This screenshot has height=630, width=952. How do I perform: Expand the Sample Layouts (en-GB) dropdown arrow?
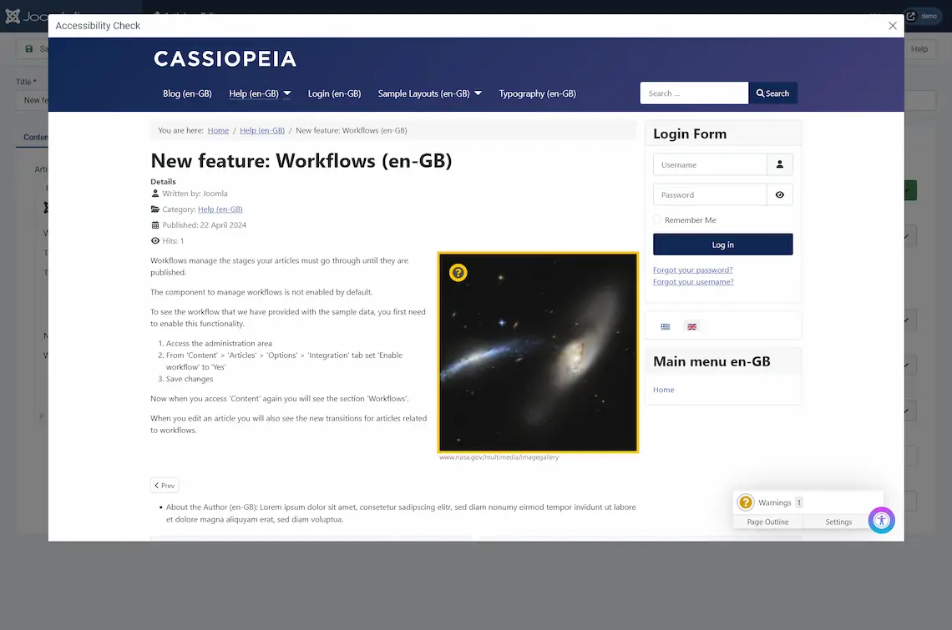coord(479,93)
